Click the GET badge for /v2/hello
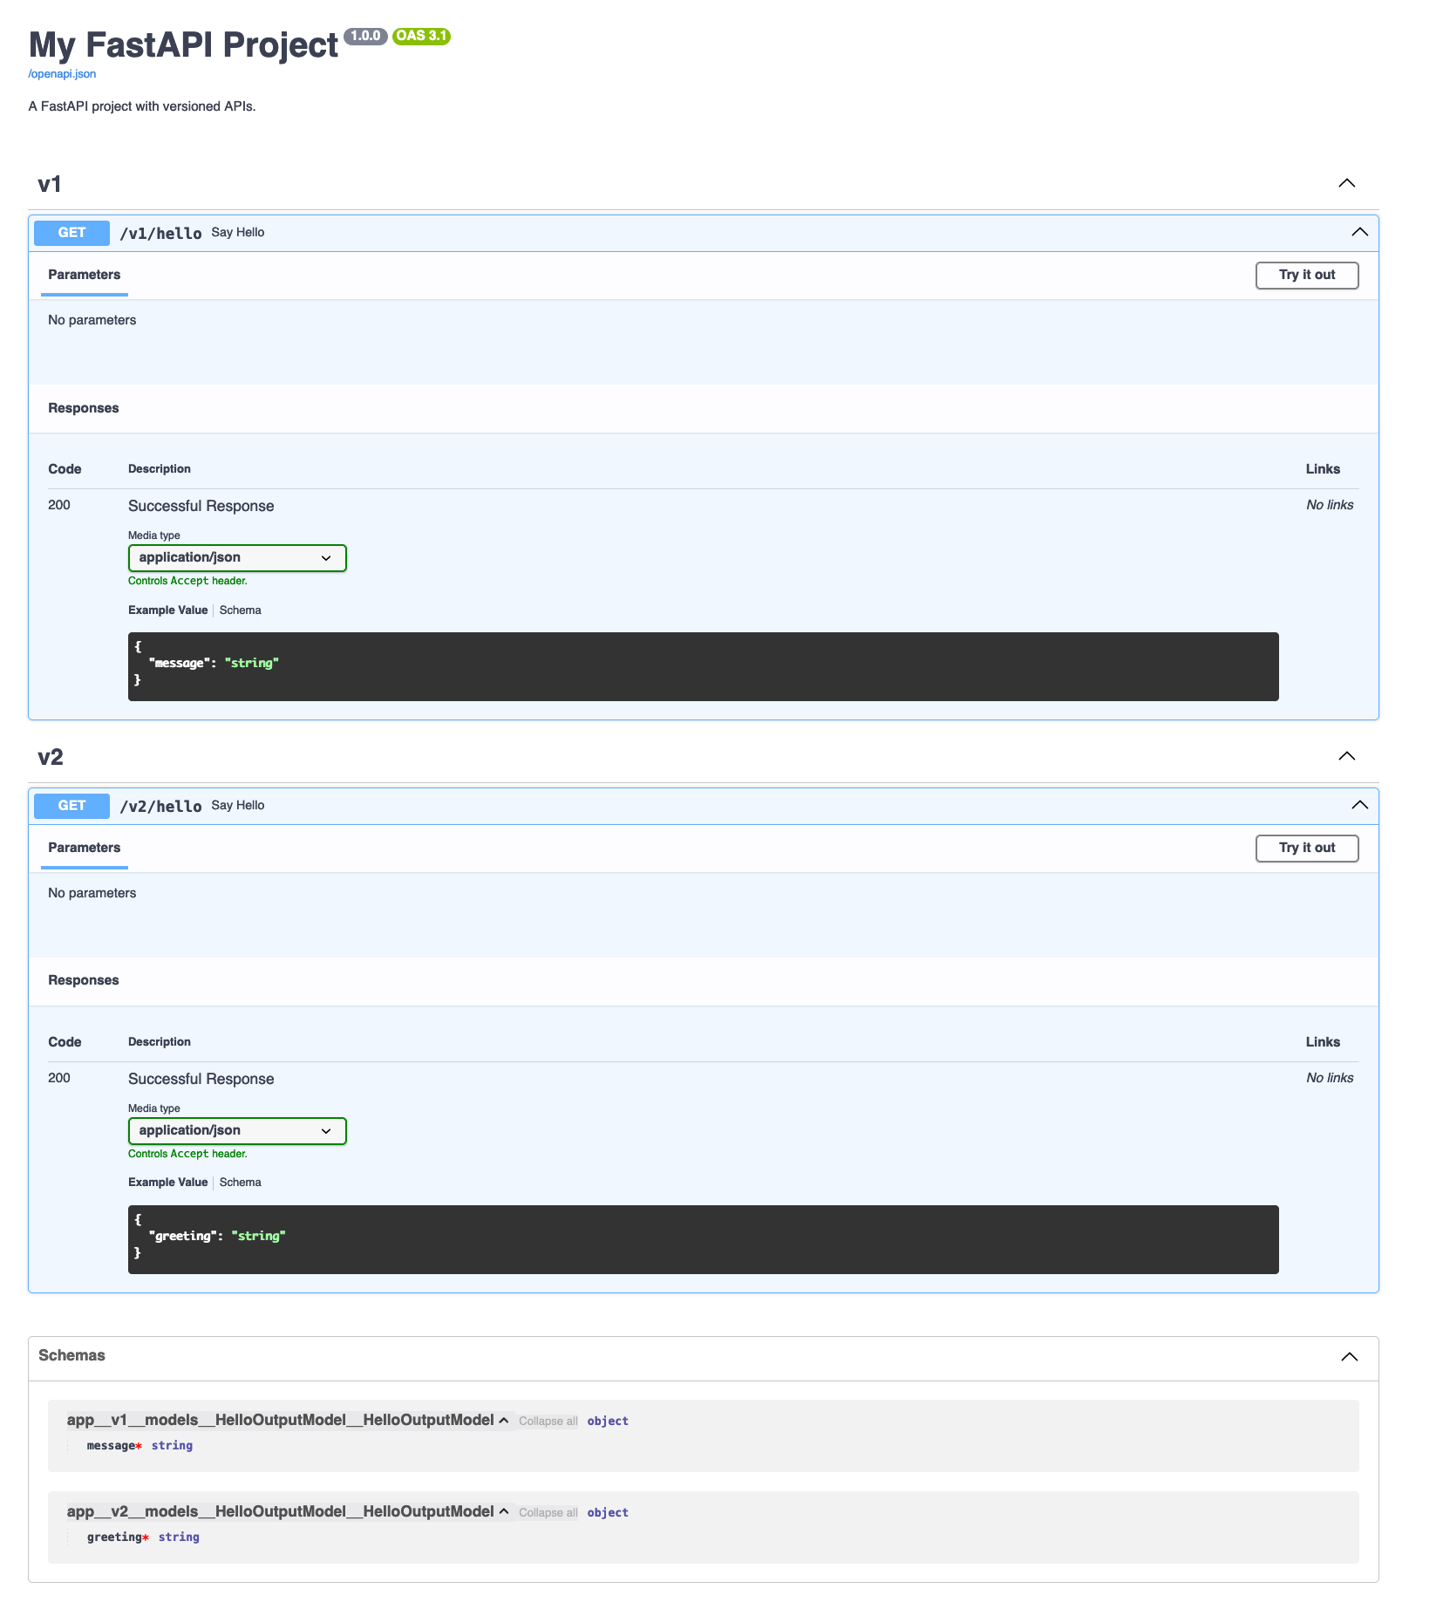Viewport: 1443px width, 1616px height. click(x=71, y=806)
